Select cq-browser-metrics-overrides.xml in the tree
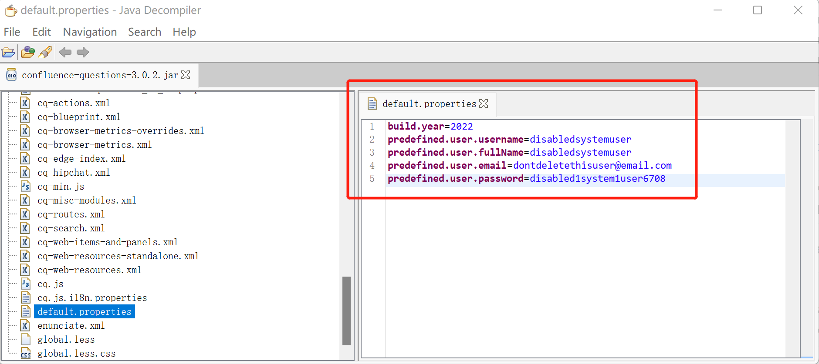Image resolution: width=819 pixels, height=364 pixels. tap(121, 131)
